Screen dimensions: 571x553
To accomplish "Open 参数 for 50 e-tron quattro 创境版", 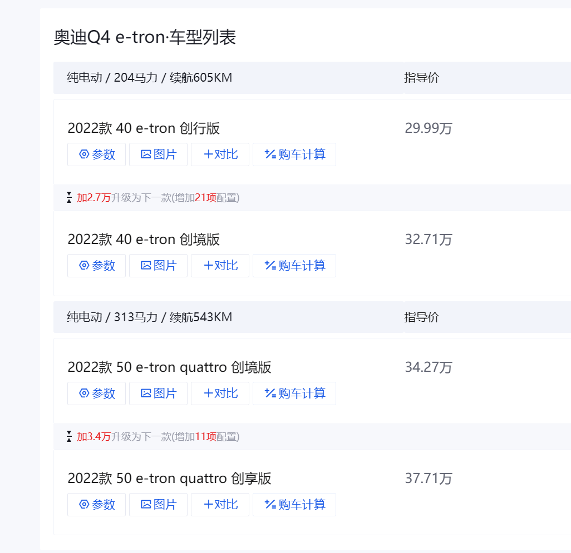I will [96, 393].
